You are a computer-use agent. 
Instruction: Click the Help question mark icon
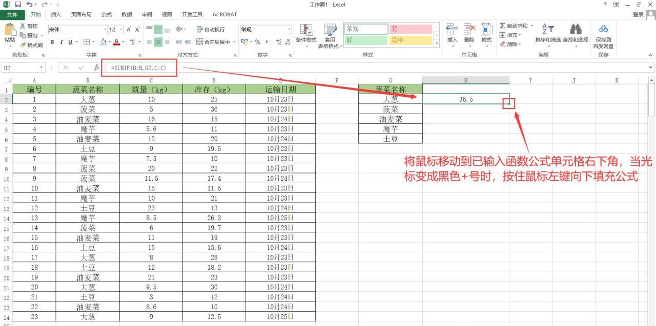point(606,5)
